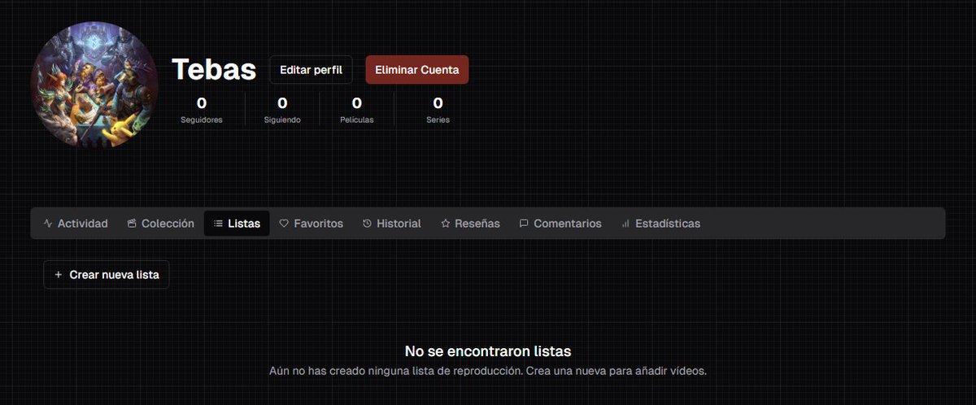Open the Series count
The image size is (976, 405).
pos(438,110)
